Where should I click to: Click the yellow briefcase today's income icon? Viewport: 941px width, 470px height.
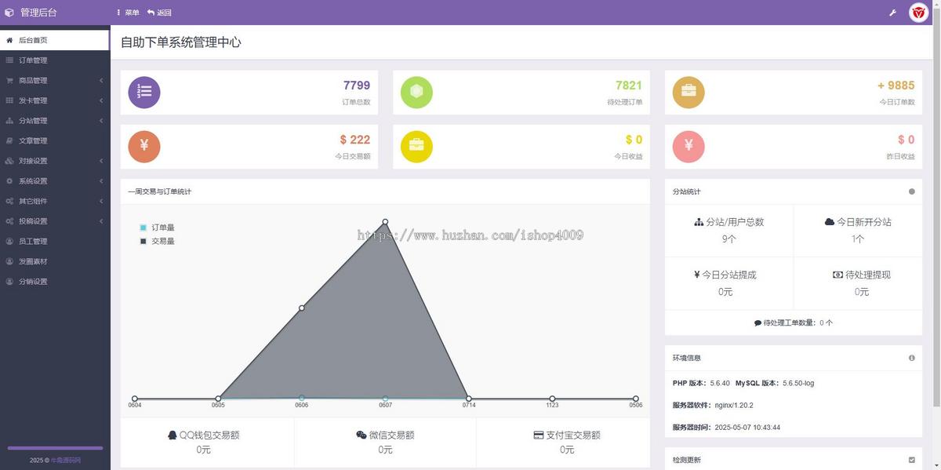pos(416,146)
